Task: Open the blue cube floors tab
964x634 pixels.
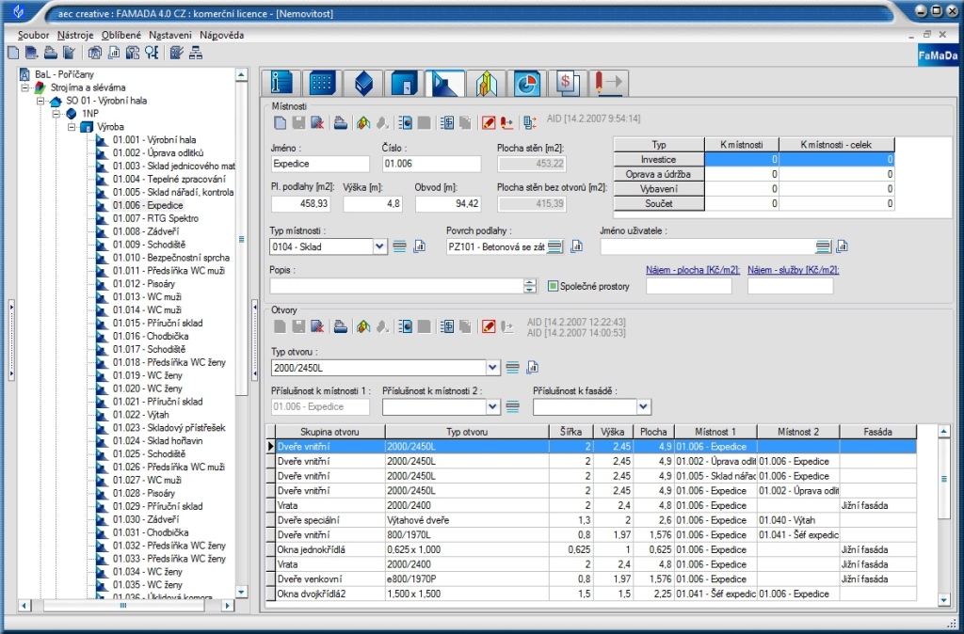Action: (x=362, y=83)
